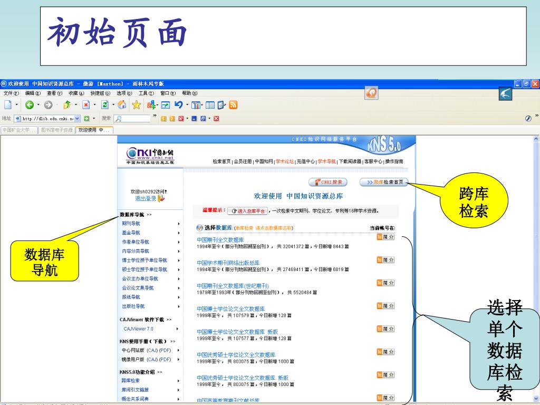Viewport: 540px width, 405px height.
Task: Expand the 基金导航 submenu arrow
Action: pos(179,233)
